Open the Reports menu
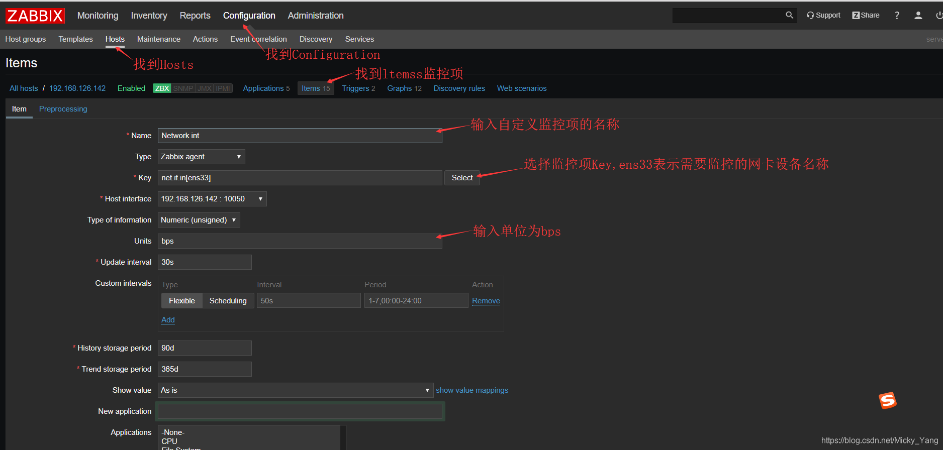This screenshot has width=943, height=450. (195, 16)
